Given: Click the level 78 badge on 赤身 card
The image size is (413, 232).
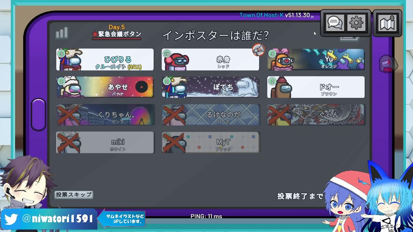Looking at the screenshot, I should pos(167,54).
